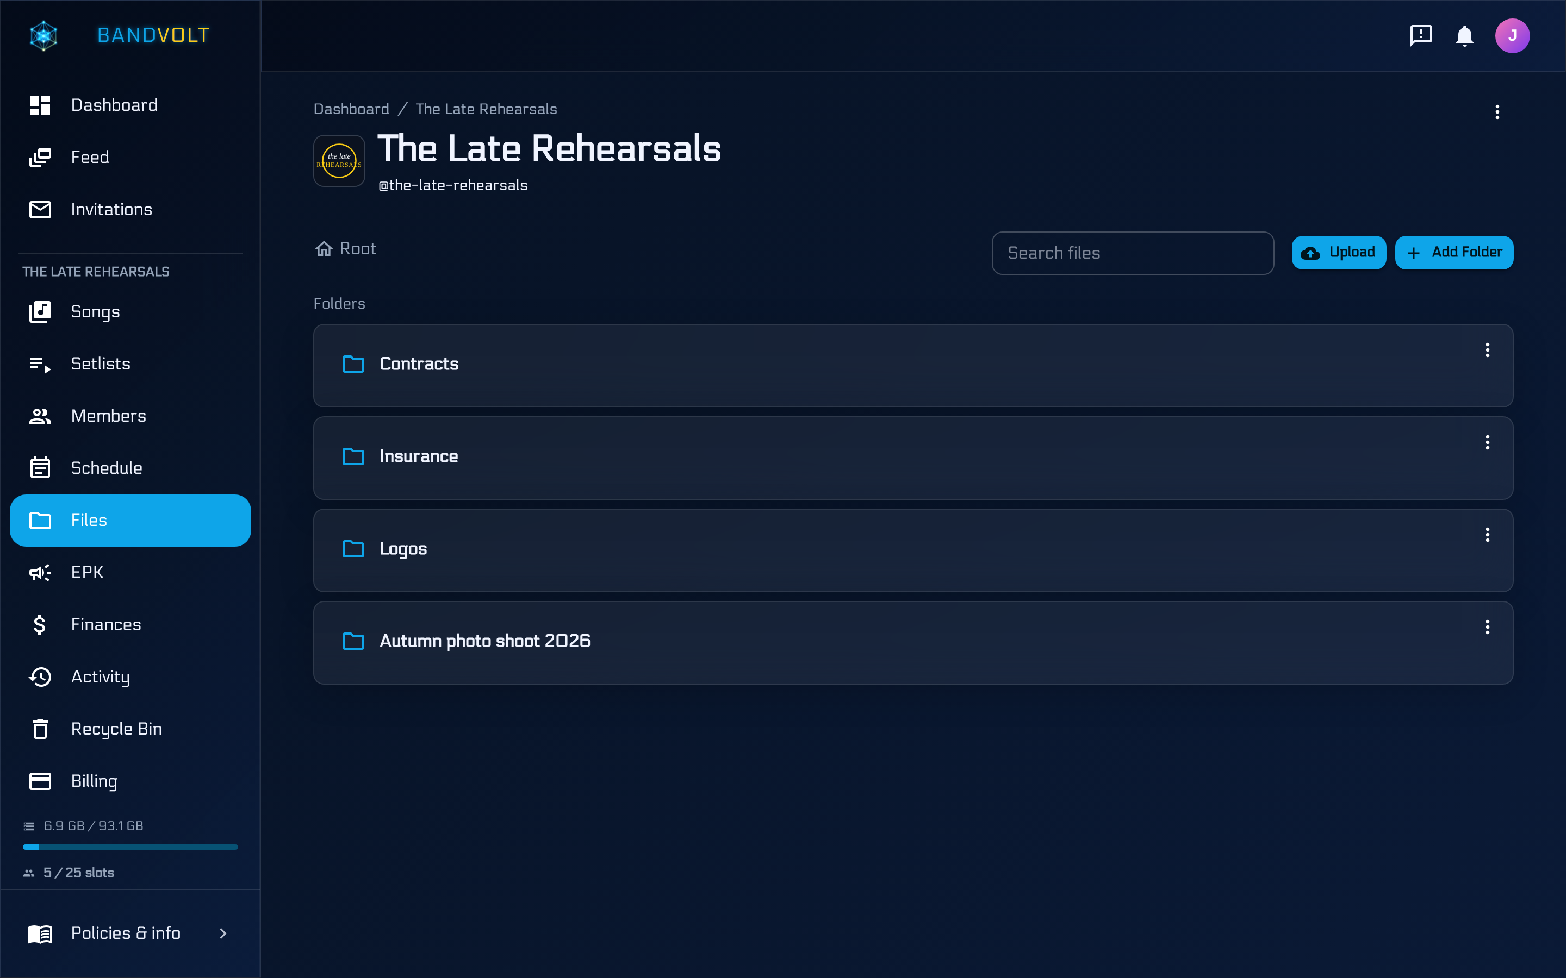Image resolution: width=1566 pixels, height=978 pixels.
Task: Go to Dashboard in sidebar
Action: [130, 105]
